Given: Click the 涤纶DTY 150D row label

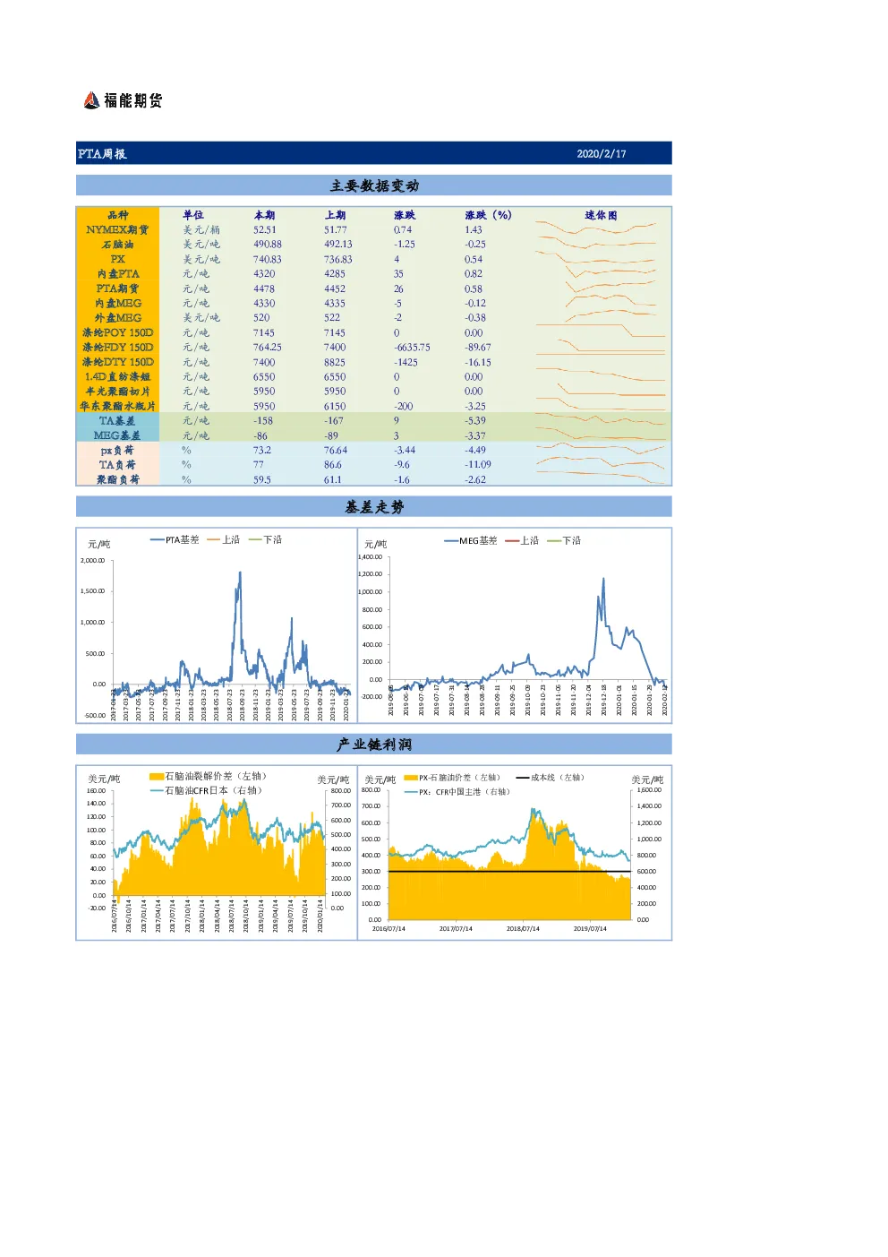Looking at the screenshot, I should click(x=118, y=362).
